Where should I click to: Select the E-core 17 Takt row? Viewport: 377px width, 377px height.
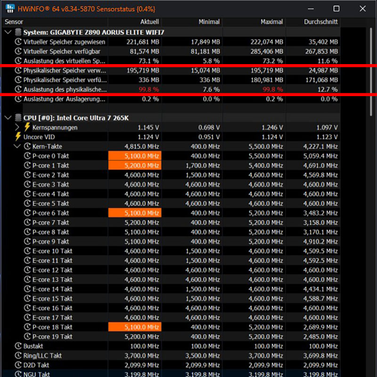(x=171, y=317)
